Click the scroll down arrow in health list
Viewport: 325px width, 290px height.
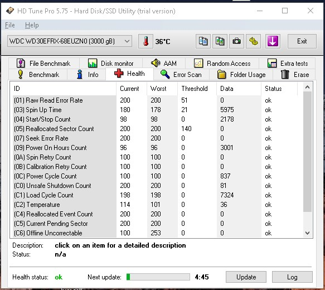(307, 233)
